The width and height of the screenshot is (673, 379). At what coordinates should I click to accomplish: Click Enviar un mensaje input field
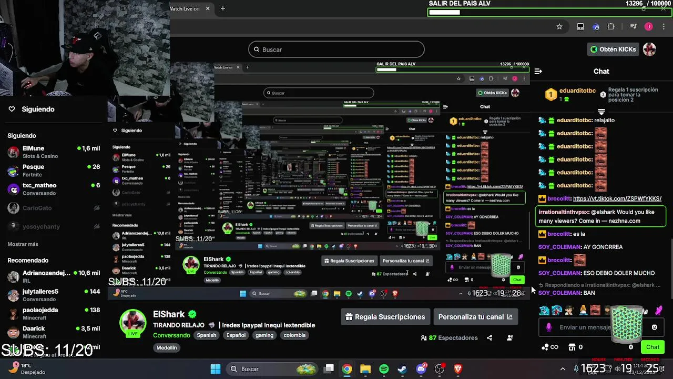coord(601,327)
